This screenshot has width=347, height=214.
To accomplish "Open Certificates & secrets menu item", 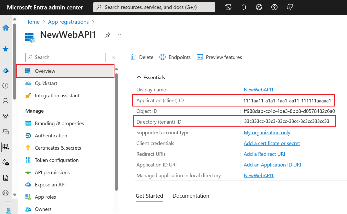I will (x=58, y=148).
